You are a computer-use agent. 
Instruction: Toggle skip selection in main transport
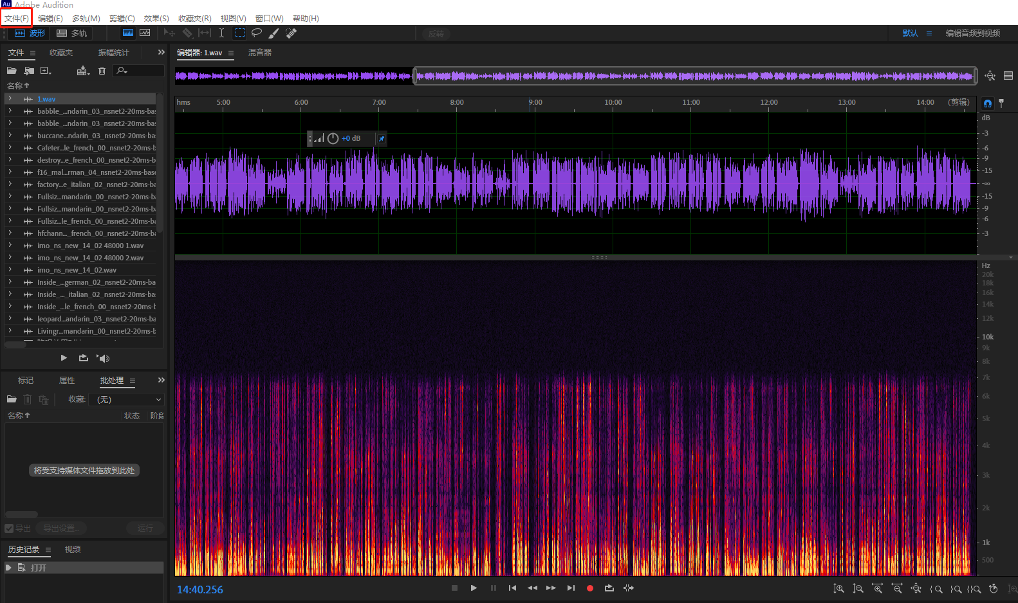629,588
